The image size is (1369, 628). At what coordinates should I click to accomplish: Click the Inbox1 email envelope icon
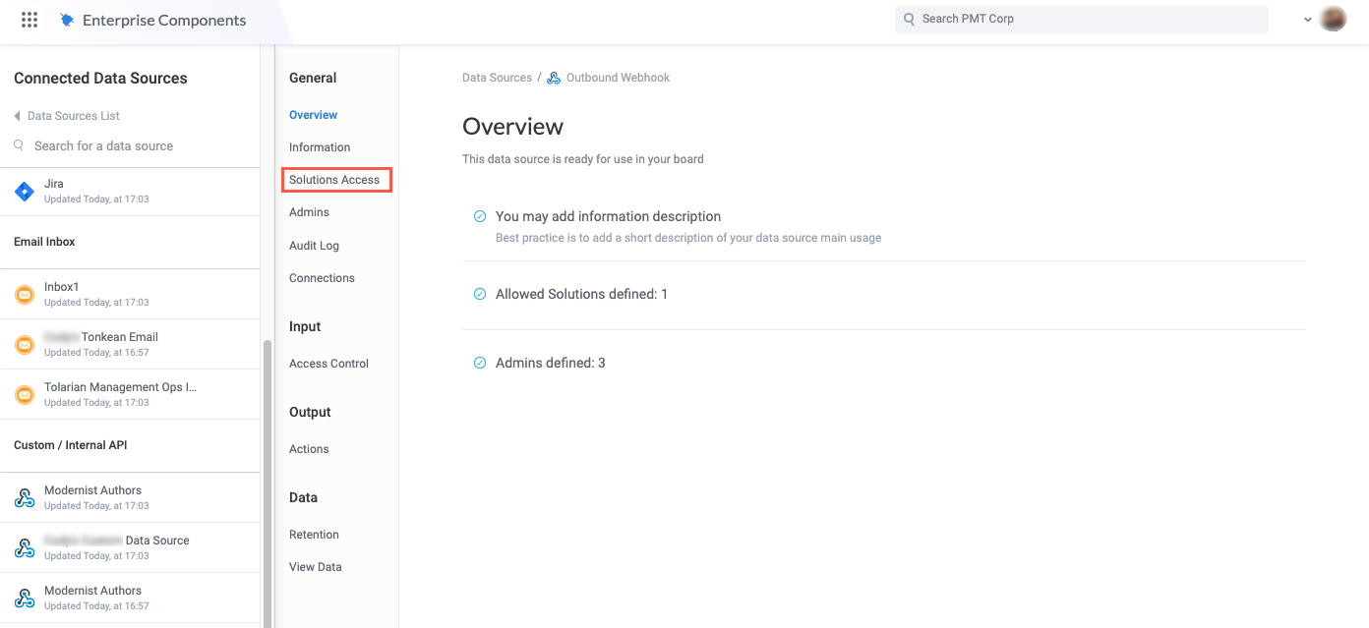coord(25,293)
